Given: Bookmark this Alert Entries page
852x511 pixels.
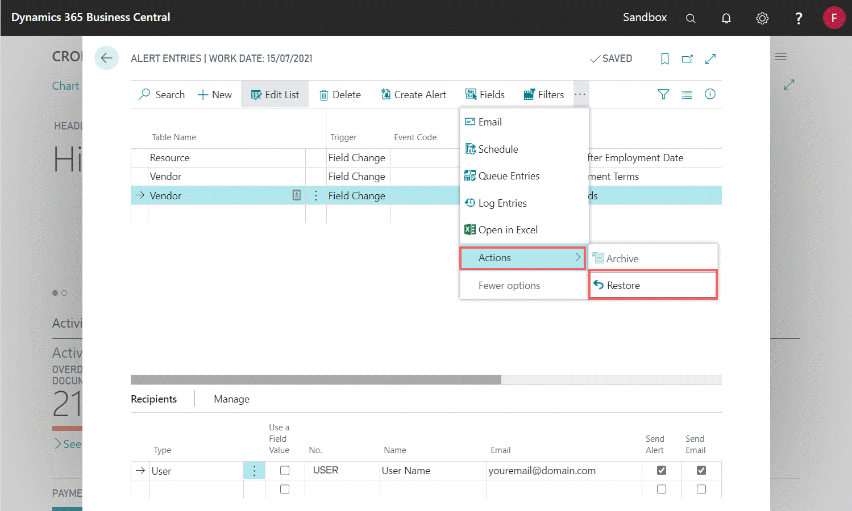Looking at the screenshot, I should [x=665, y=58].
